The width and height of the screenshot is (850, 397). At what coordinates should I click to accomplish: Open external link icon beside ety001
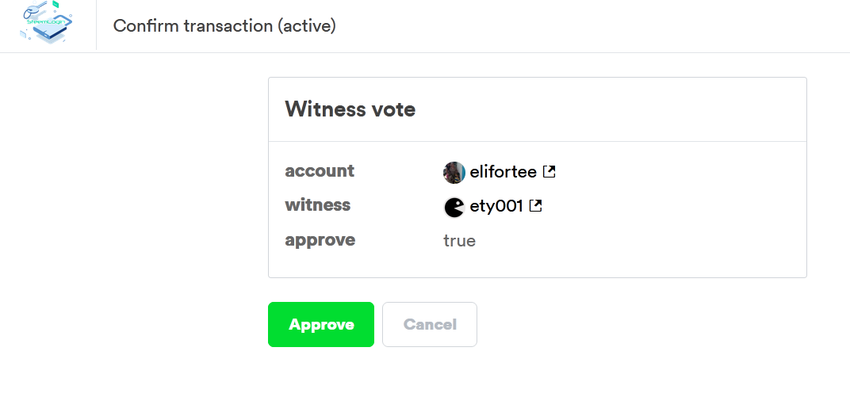coord(536,206)
